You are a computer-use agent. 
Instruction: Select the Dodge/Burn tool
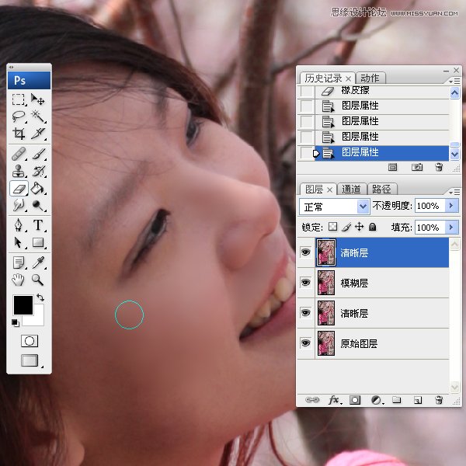tap(38, 205)
